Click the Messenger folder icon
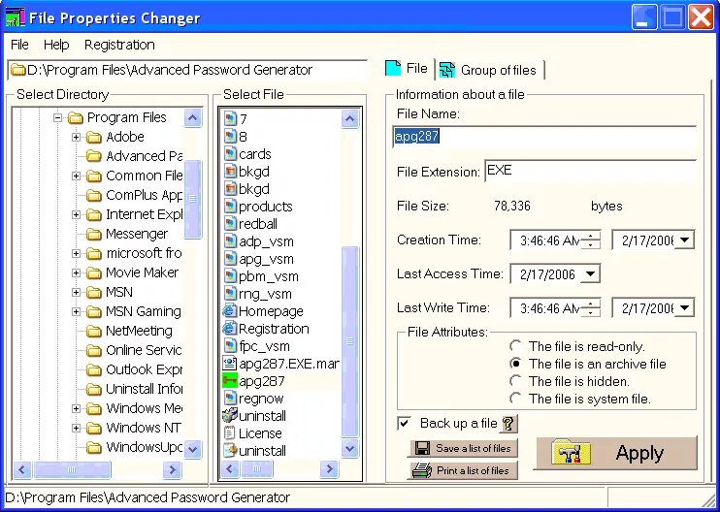The width and height of the screenshot is (720, 512). (94, 234)
